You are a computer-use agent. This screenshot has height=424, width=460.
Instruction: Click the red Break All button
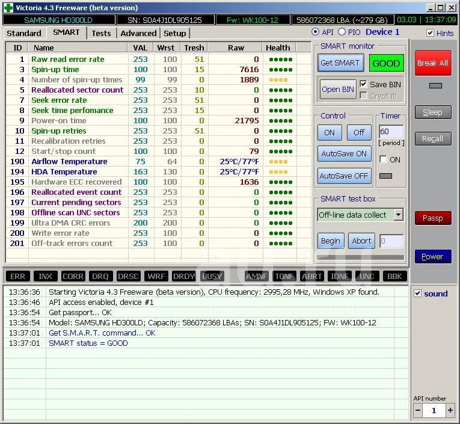(x=433, y=63)
